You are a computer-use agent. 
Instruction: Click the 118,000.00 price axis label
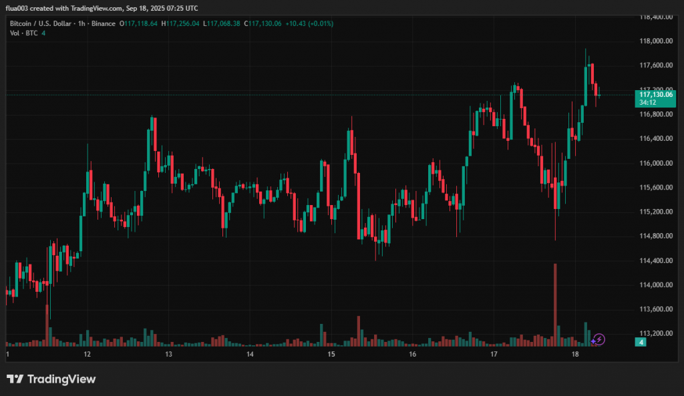click(x=656, y=41)
